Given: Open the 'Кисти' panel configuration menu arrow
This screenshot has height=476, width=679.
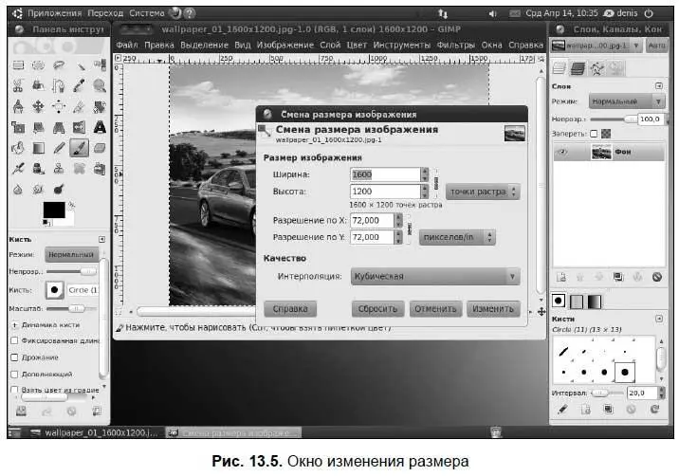Looking at the screenshot, I should coord(659,319).
